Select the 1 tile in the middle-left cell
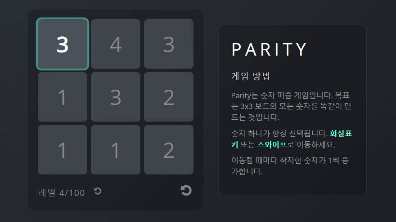This screenshot has width=396, height=222. (63, 97)
